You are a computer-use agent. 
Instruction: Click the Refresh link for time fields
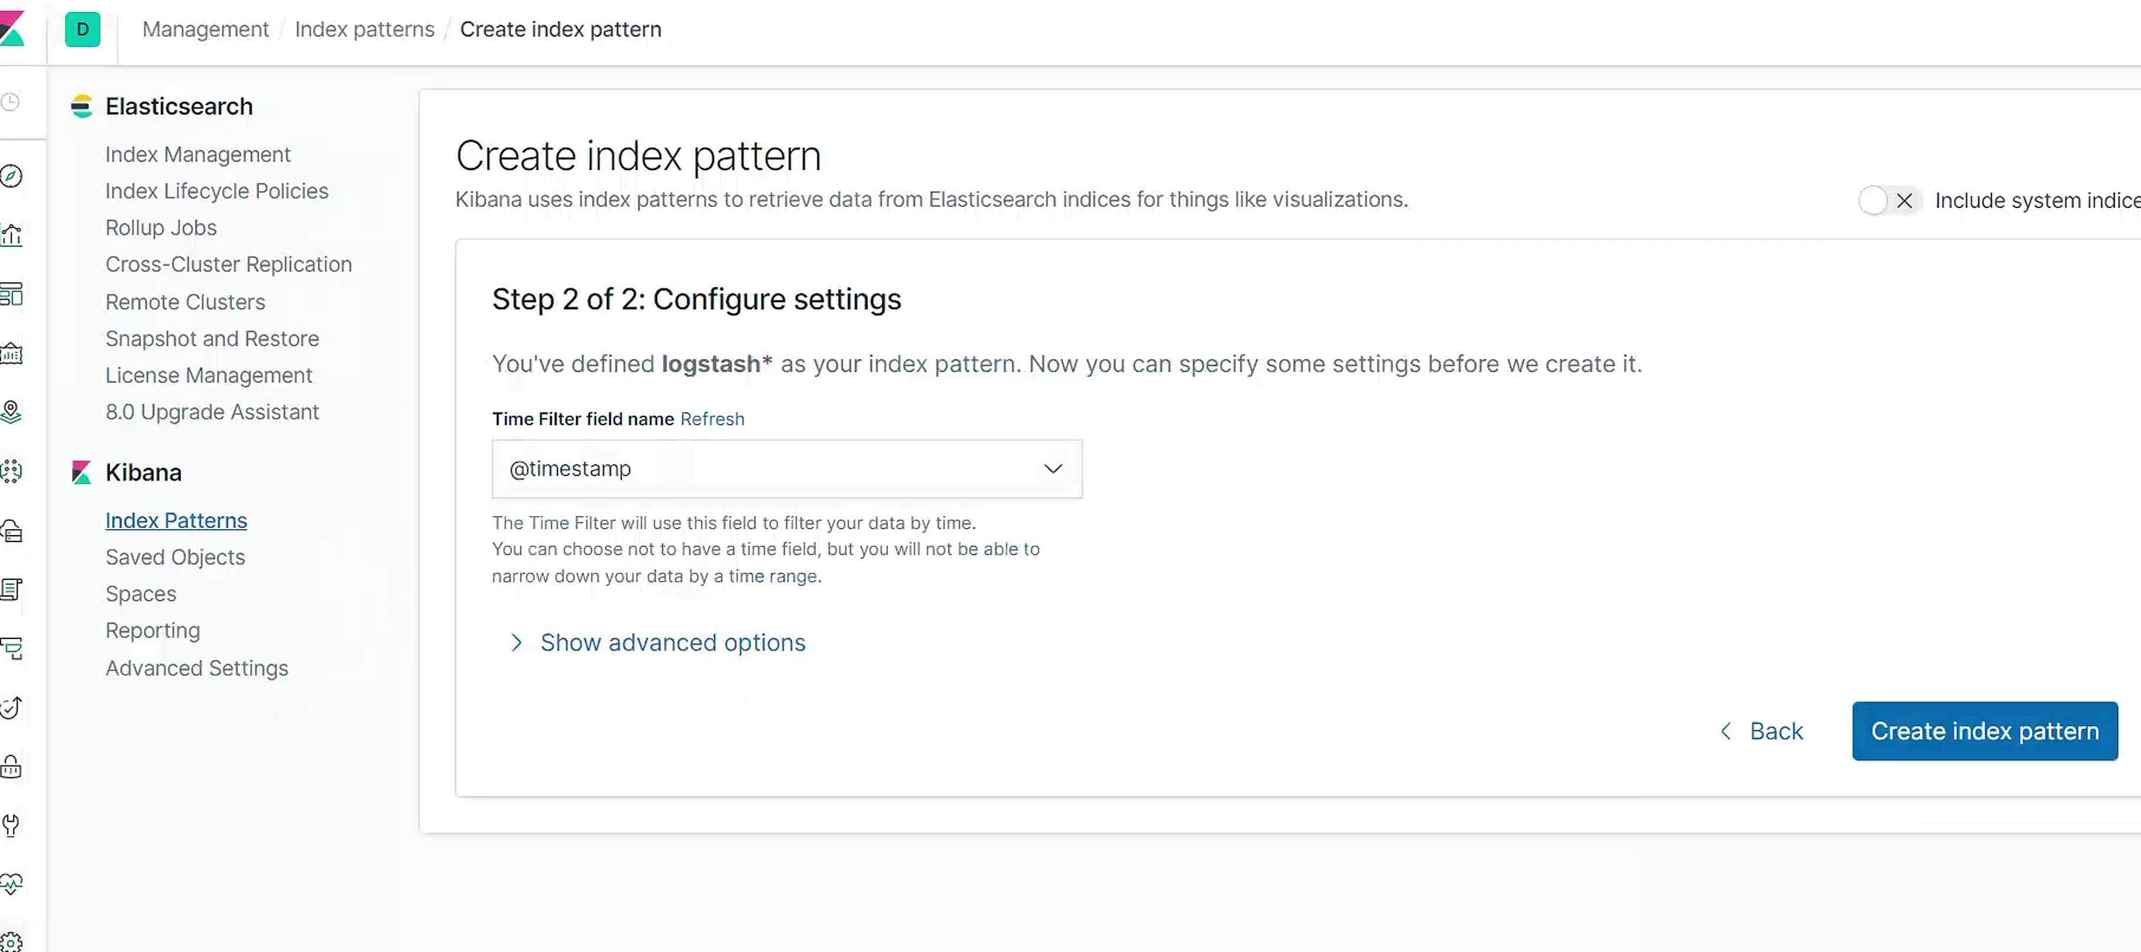tap(712, 419)
